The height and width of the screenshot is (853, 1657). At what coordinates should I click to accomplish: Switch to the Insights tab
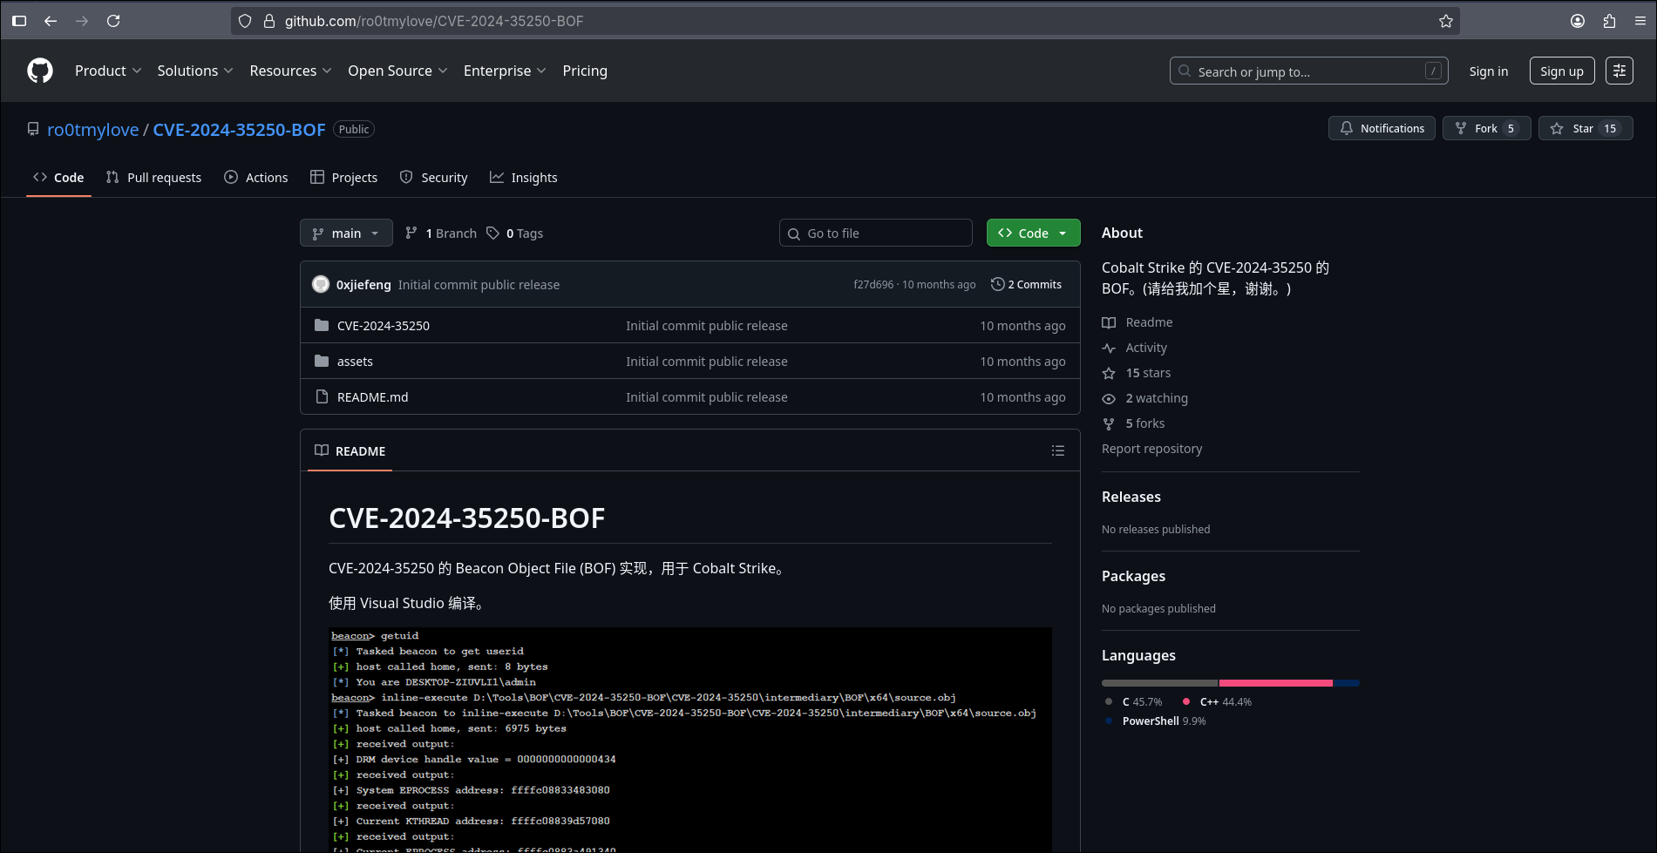(x=524, y=177)
